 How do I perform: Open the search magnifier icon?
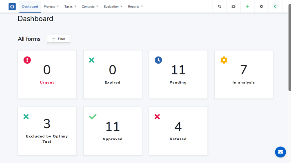[x=219, y=7]
